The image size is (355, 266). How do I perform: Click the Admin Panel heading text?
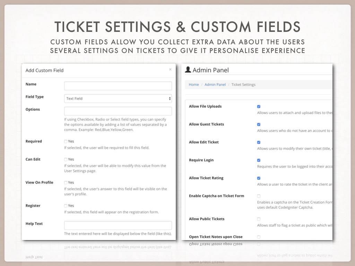210,70
